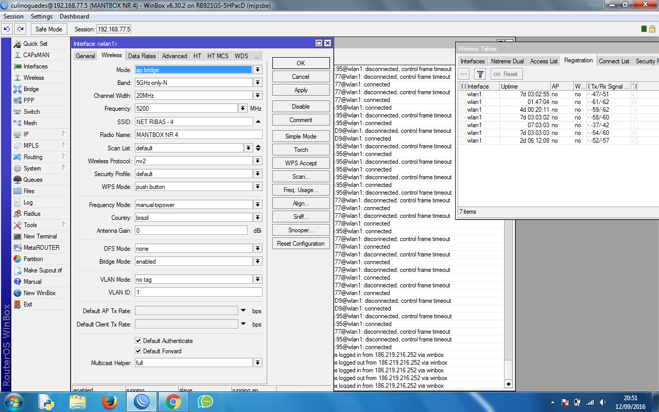Screen dimensions: 659x412
Task: Open the Interfaces sidebar icon
Action: (18, 66)
